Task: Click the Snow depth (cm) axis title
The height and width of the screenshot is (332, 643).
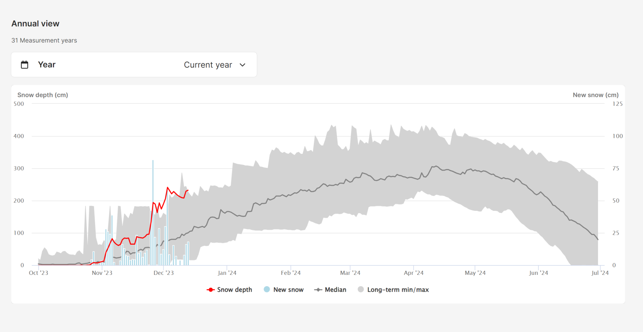Action: coord(43,95)
